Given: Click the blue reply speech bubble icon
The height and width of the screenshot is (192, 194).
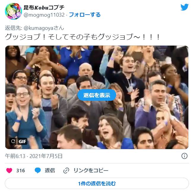Looking at the screenshot, I should (x=38, y=171).
